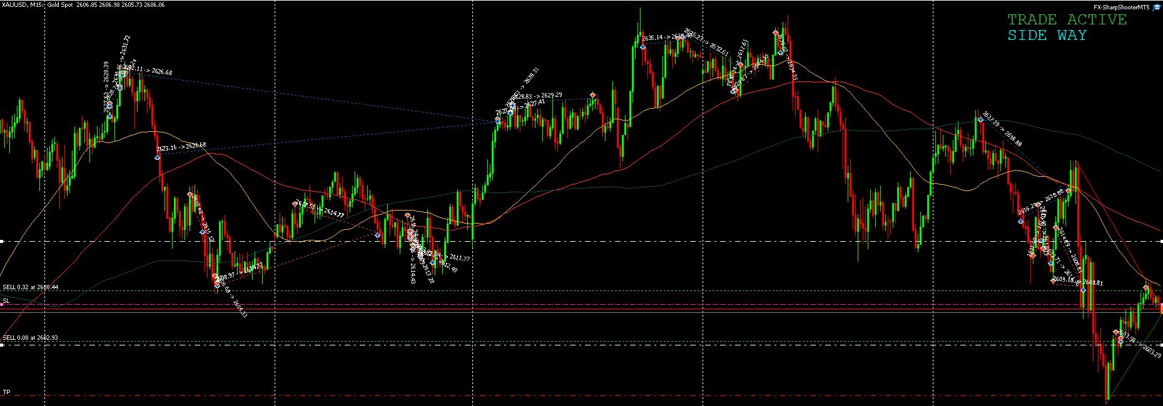This screenshot has width=1163, height=406.
Task: Select the SELL 0.08 at 2602.93 order line
Action: (x=31, y=338)
